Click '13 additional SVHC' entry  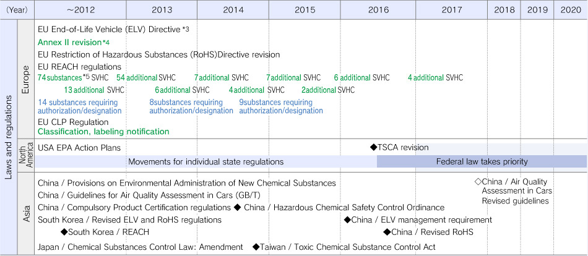pyautogui.click(x=94, y=90)
